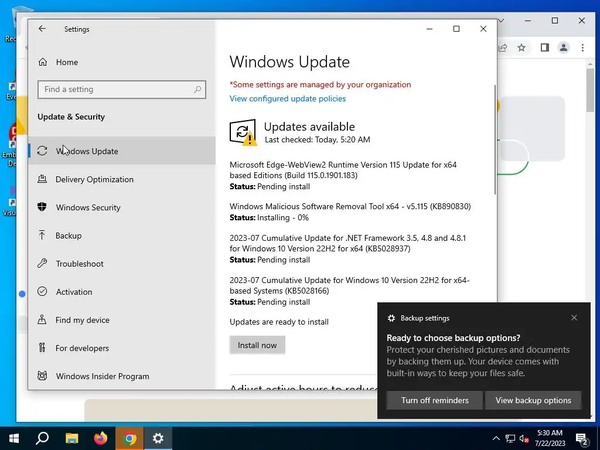
Task: Click the Install now button
Action: [257, 345]
